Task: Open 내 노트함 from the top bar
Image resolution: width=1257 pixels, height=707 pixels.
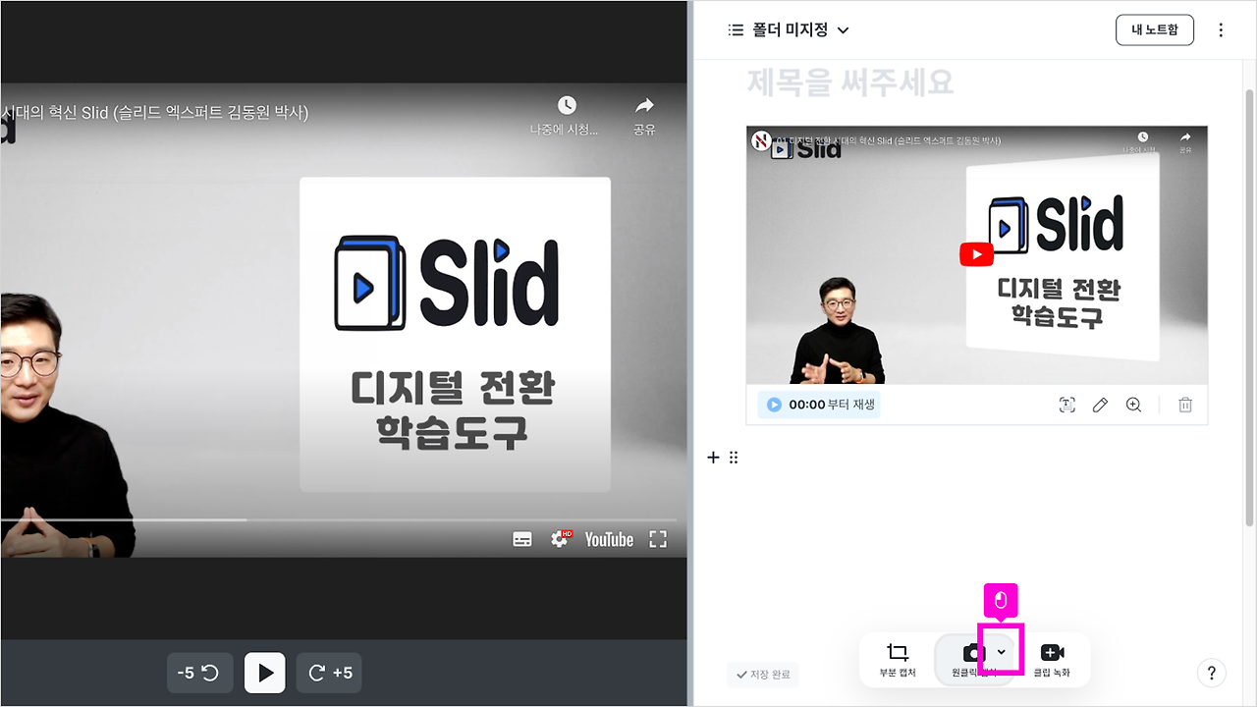Action: point(1154,29)
